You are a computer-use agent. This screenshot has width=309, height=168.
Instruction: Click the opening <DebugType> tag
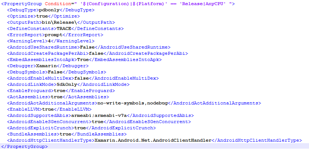[23, 10]
